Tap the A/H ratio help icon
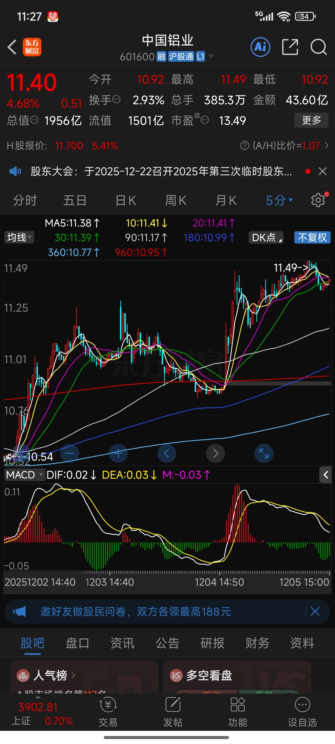The height and width of the screenshot is (744, 335). (245, 146)
